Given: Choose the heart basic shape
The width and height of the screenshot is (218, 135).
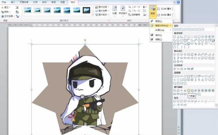Looking at the screenshot, I should pyautogui.click(x=192, y=44).
